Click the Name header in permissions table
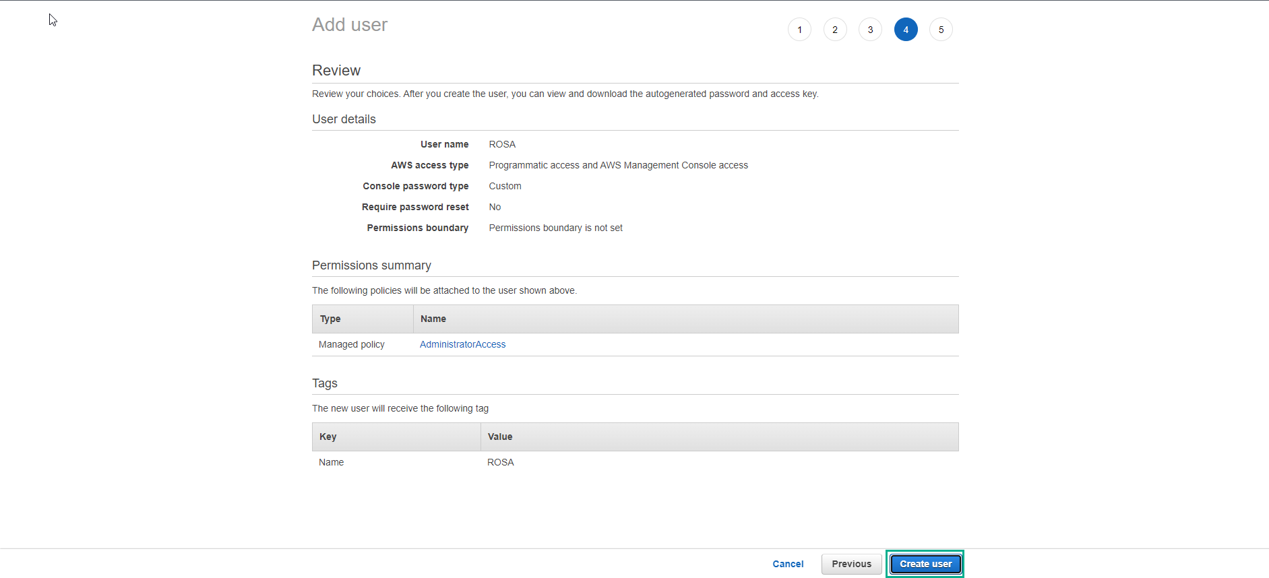This screenshot has width=1269, height=578. [x=433, y=319]
